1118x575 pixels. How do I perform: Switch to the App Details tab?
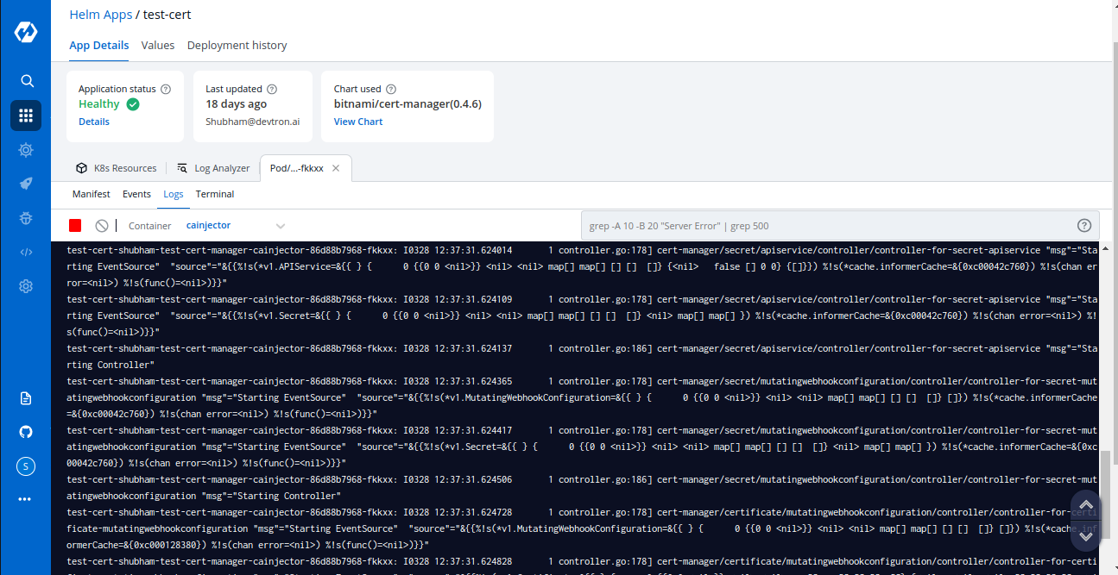pyautogui.click(x=99, y=46)
